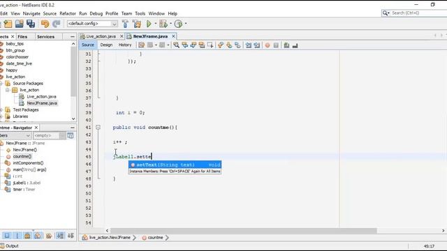The width and height of the screenshot is (447, 251).
Task: Click Shift Line Left icon
Action: pyautogui.click(x=249, y=45)
